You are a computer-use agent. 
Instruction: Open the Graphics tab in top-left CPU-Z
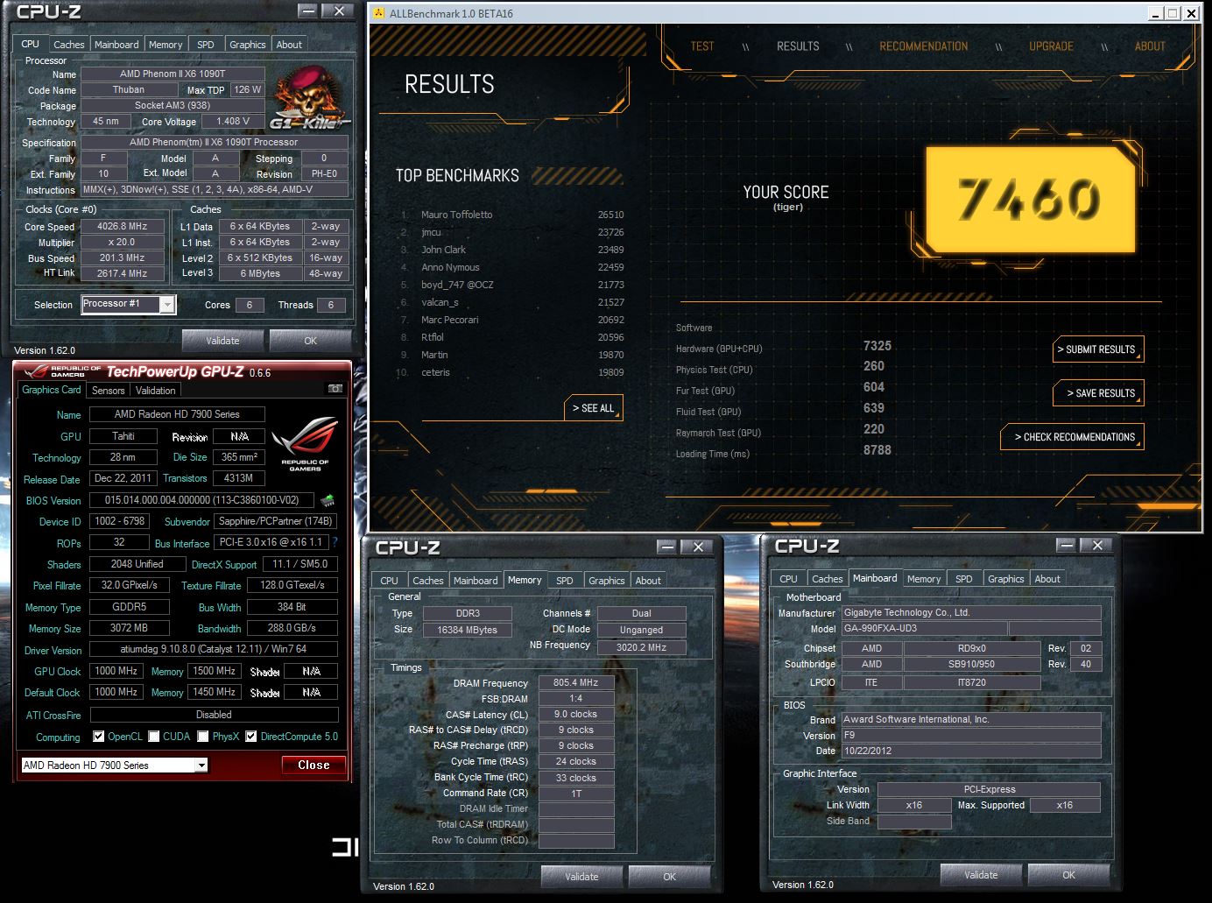[247, 45]
